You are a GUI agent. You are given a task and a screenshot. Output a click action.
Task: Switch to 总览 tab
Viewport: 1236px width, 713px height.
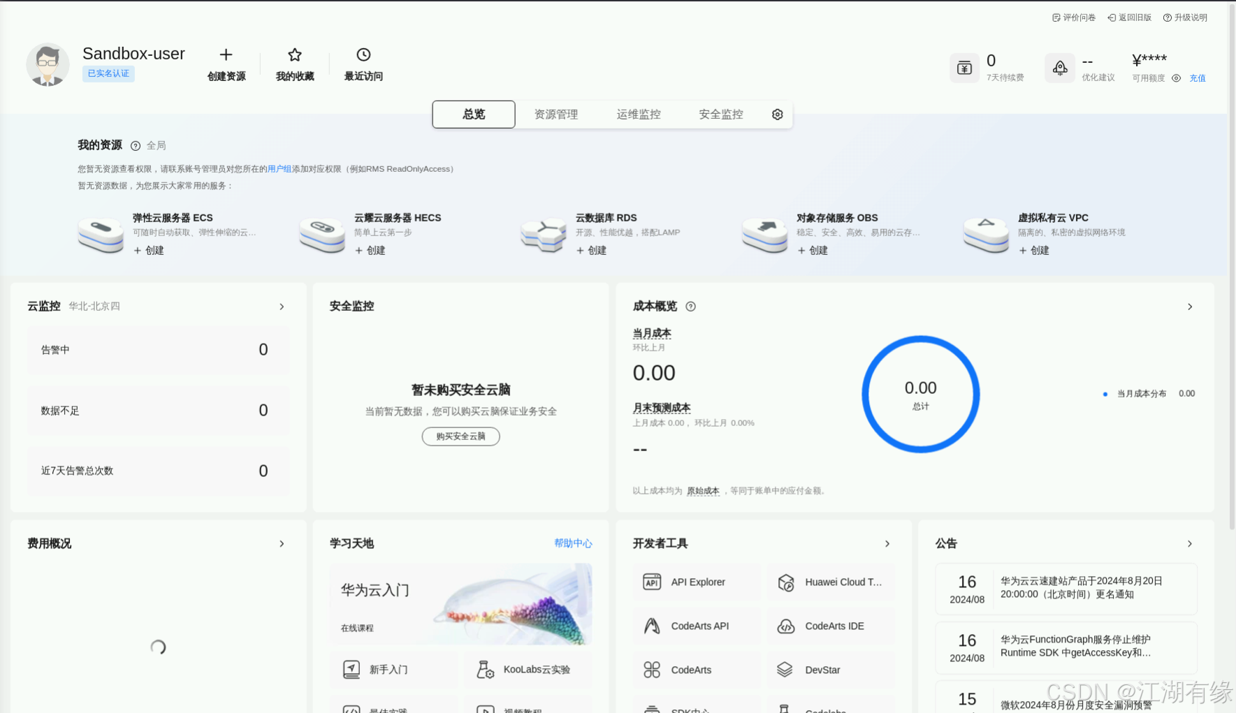[474, 115]
